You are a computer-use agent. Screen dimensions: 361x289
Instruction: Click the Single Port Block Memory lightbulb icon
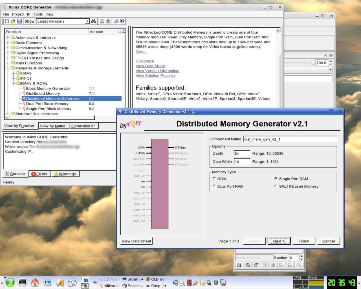(x=24, y=109)
